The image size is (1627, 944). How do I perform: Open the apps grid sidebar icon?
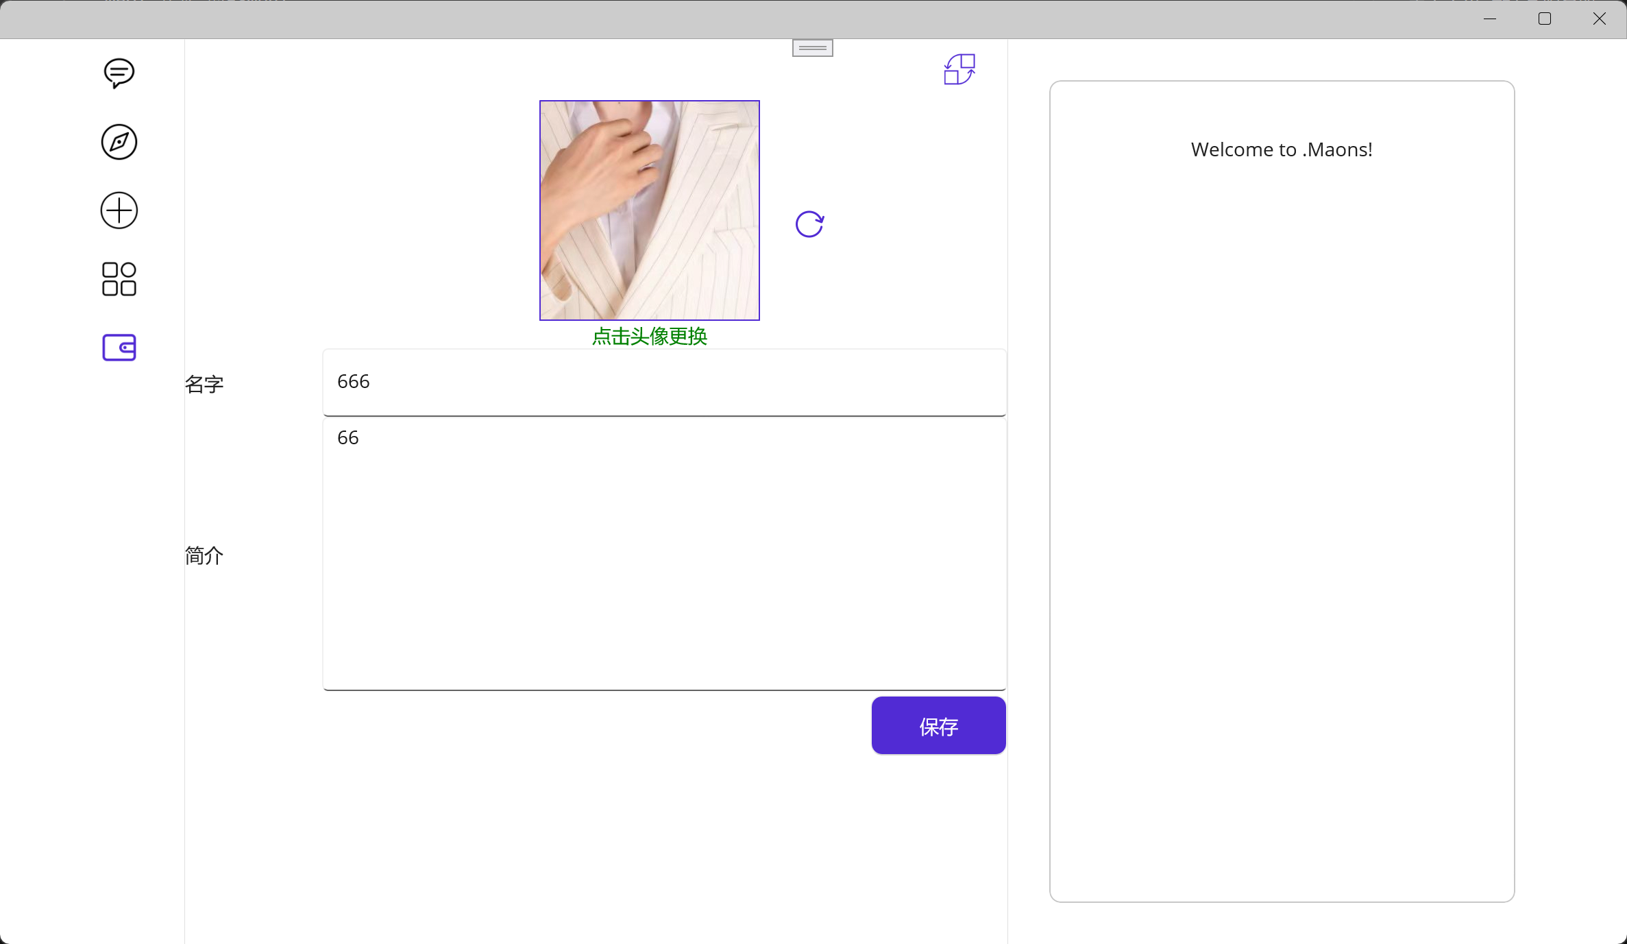pyautogui.click(x=118, y=279)
